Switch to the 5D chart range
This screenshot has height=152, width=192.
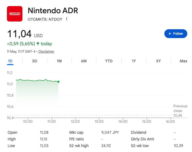coord(35,61)
